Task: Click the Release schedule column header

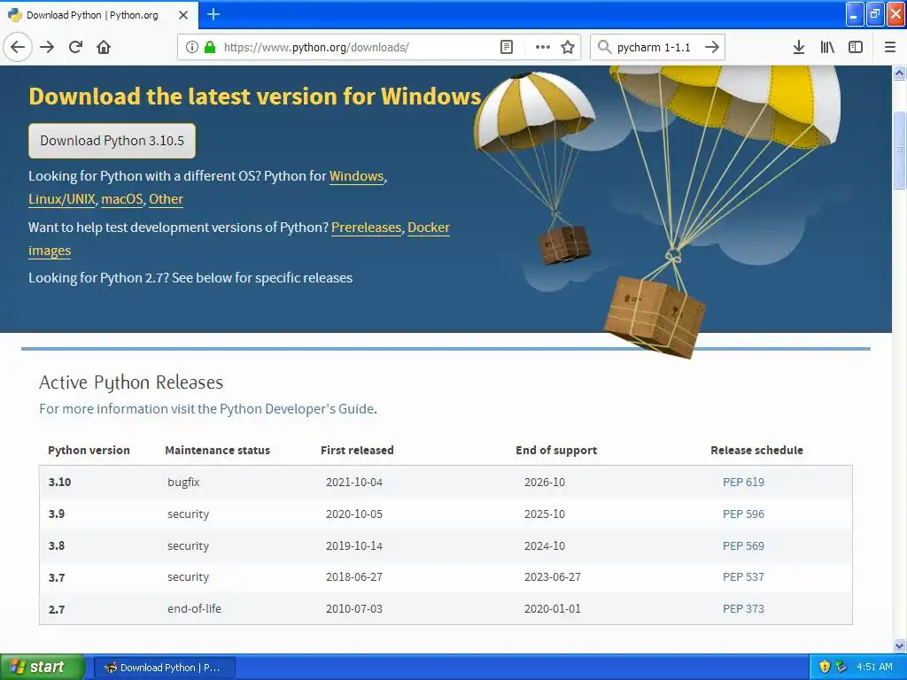Action: [756, 451]
